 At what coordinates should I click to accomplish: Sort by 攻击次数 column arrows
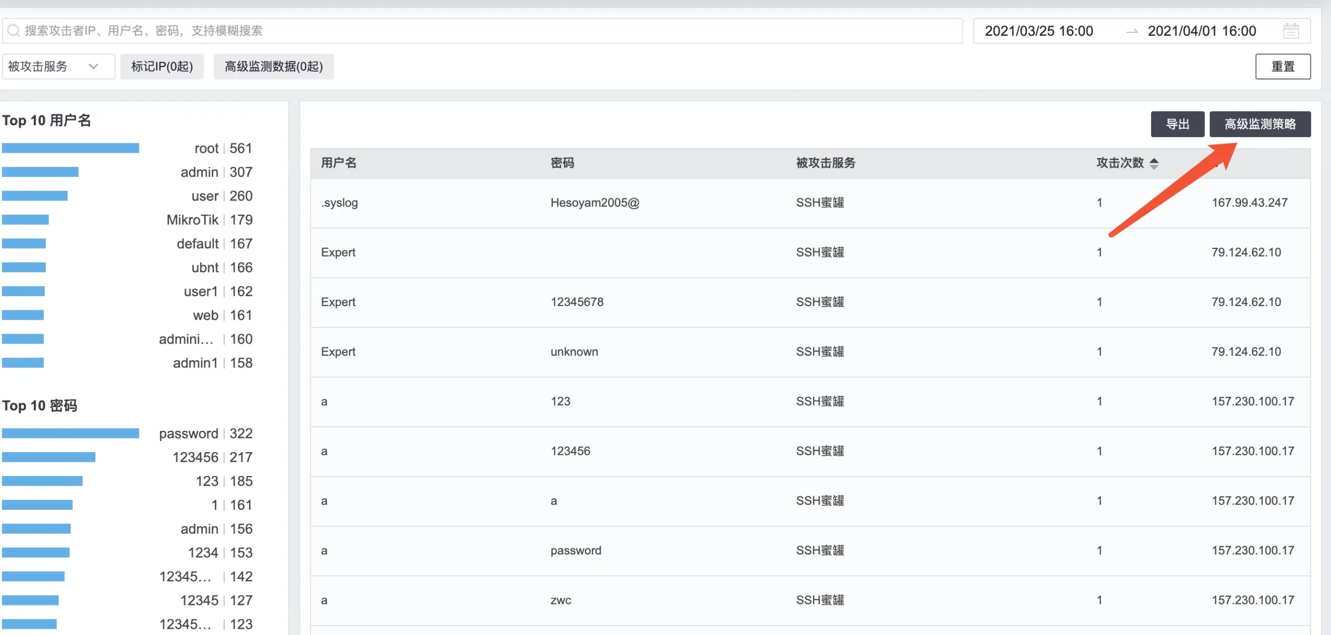(x=1154, y=163)
